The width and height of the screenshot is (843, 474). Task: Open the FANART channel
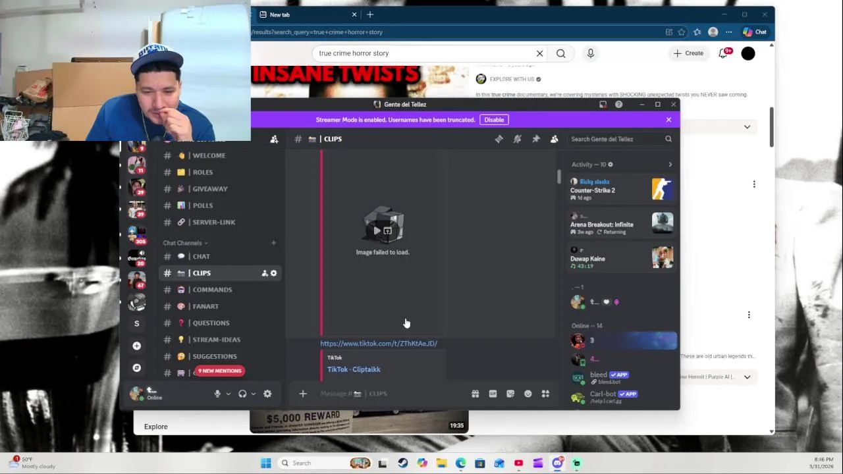pos(221,307)
